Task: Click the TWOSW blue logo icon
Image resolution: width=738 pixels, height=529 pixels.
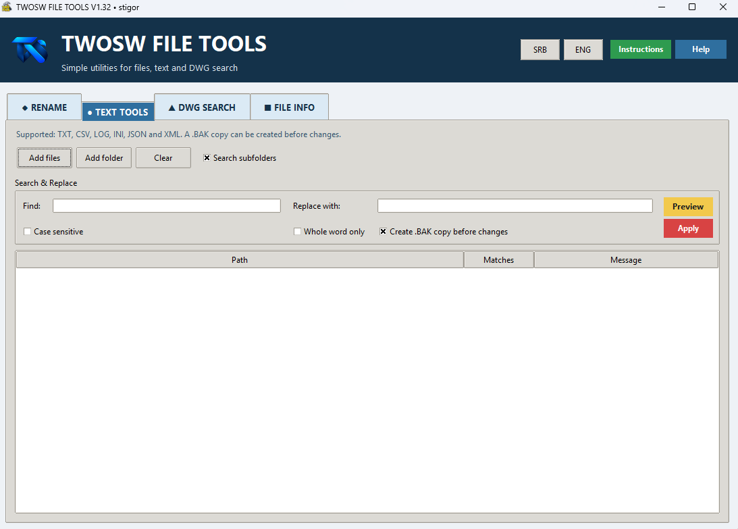Action: (30, 49)
